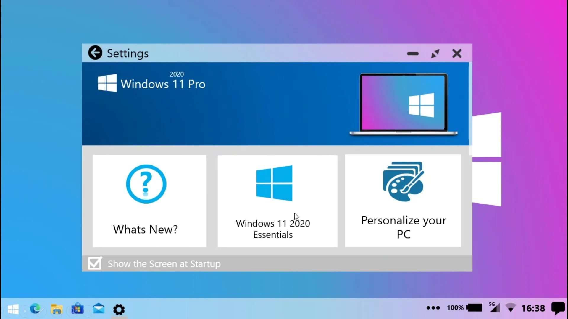Viewport: 568px width, 319px height.
Task: Open Windows 11 2020 Essentials tile
Action: tap(277, 201)
